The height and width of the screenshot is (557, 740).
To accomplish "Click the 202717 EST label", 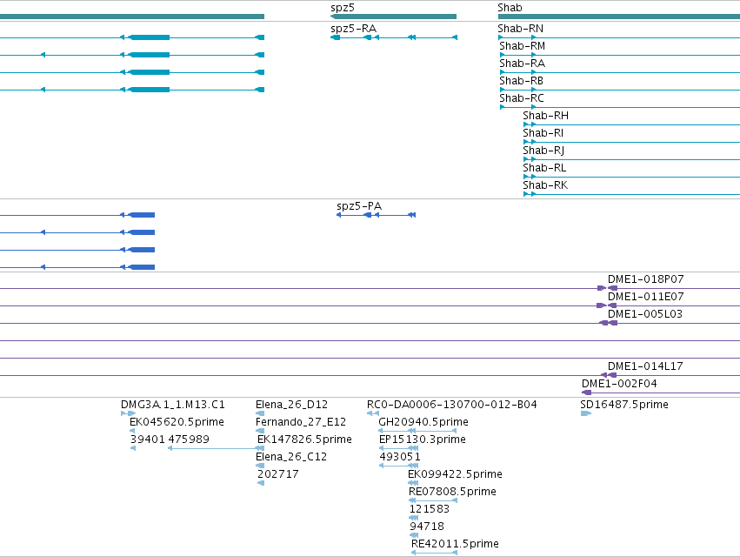I will pyautogui.click(x=278, y=474).
